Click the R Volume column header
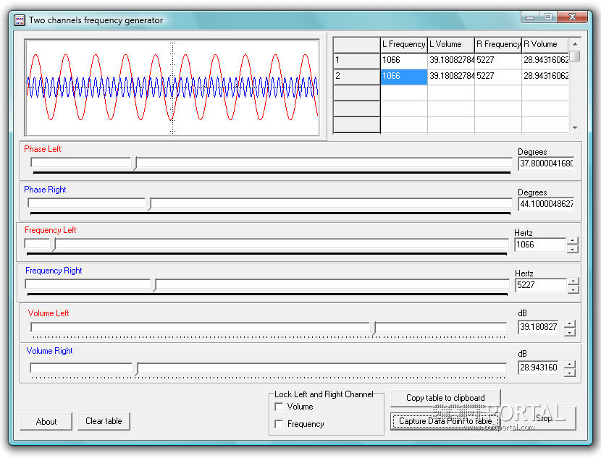Screen dimensions: 601x458 point(545,45)
